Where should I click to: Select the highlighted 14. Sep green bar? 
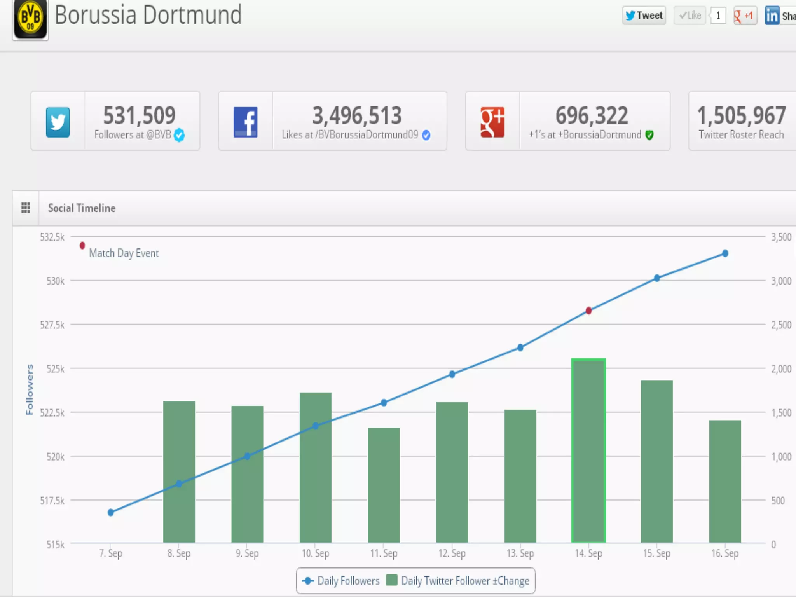click(588, 450)
